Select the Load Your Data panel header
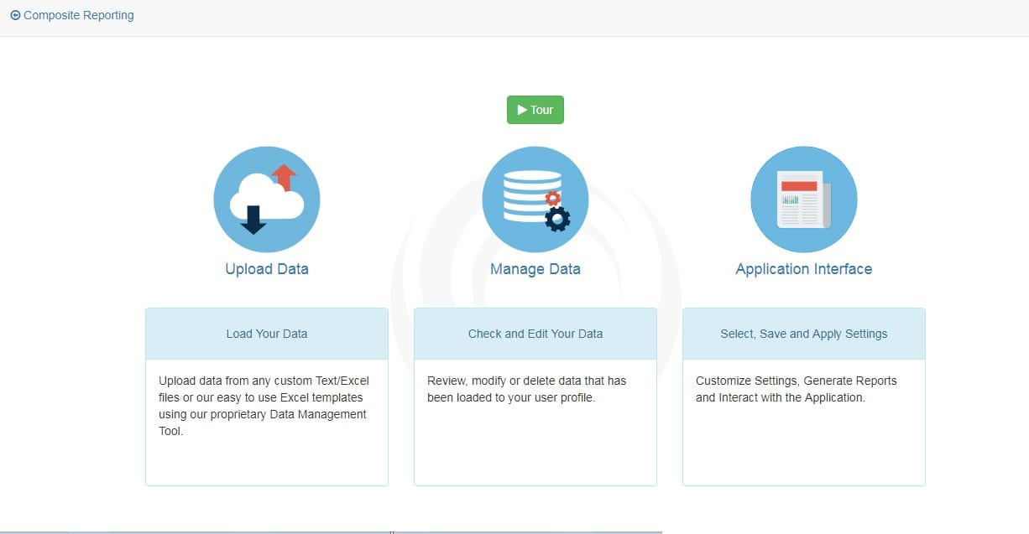Image resolution: width=1029 pixels, height=534 pixels. (267, 334)
